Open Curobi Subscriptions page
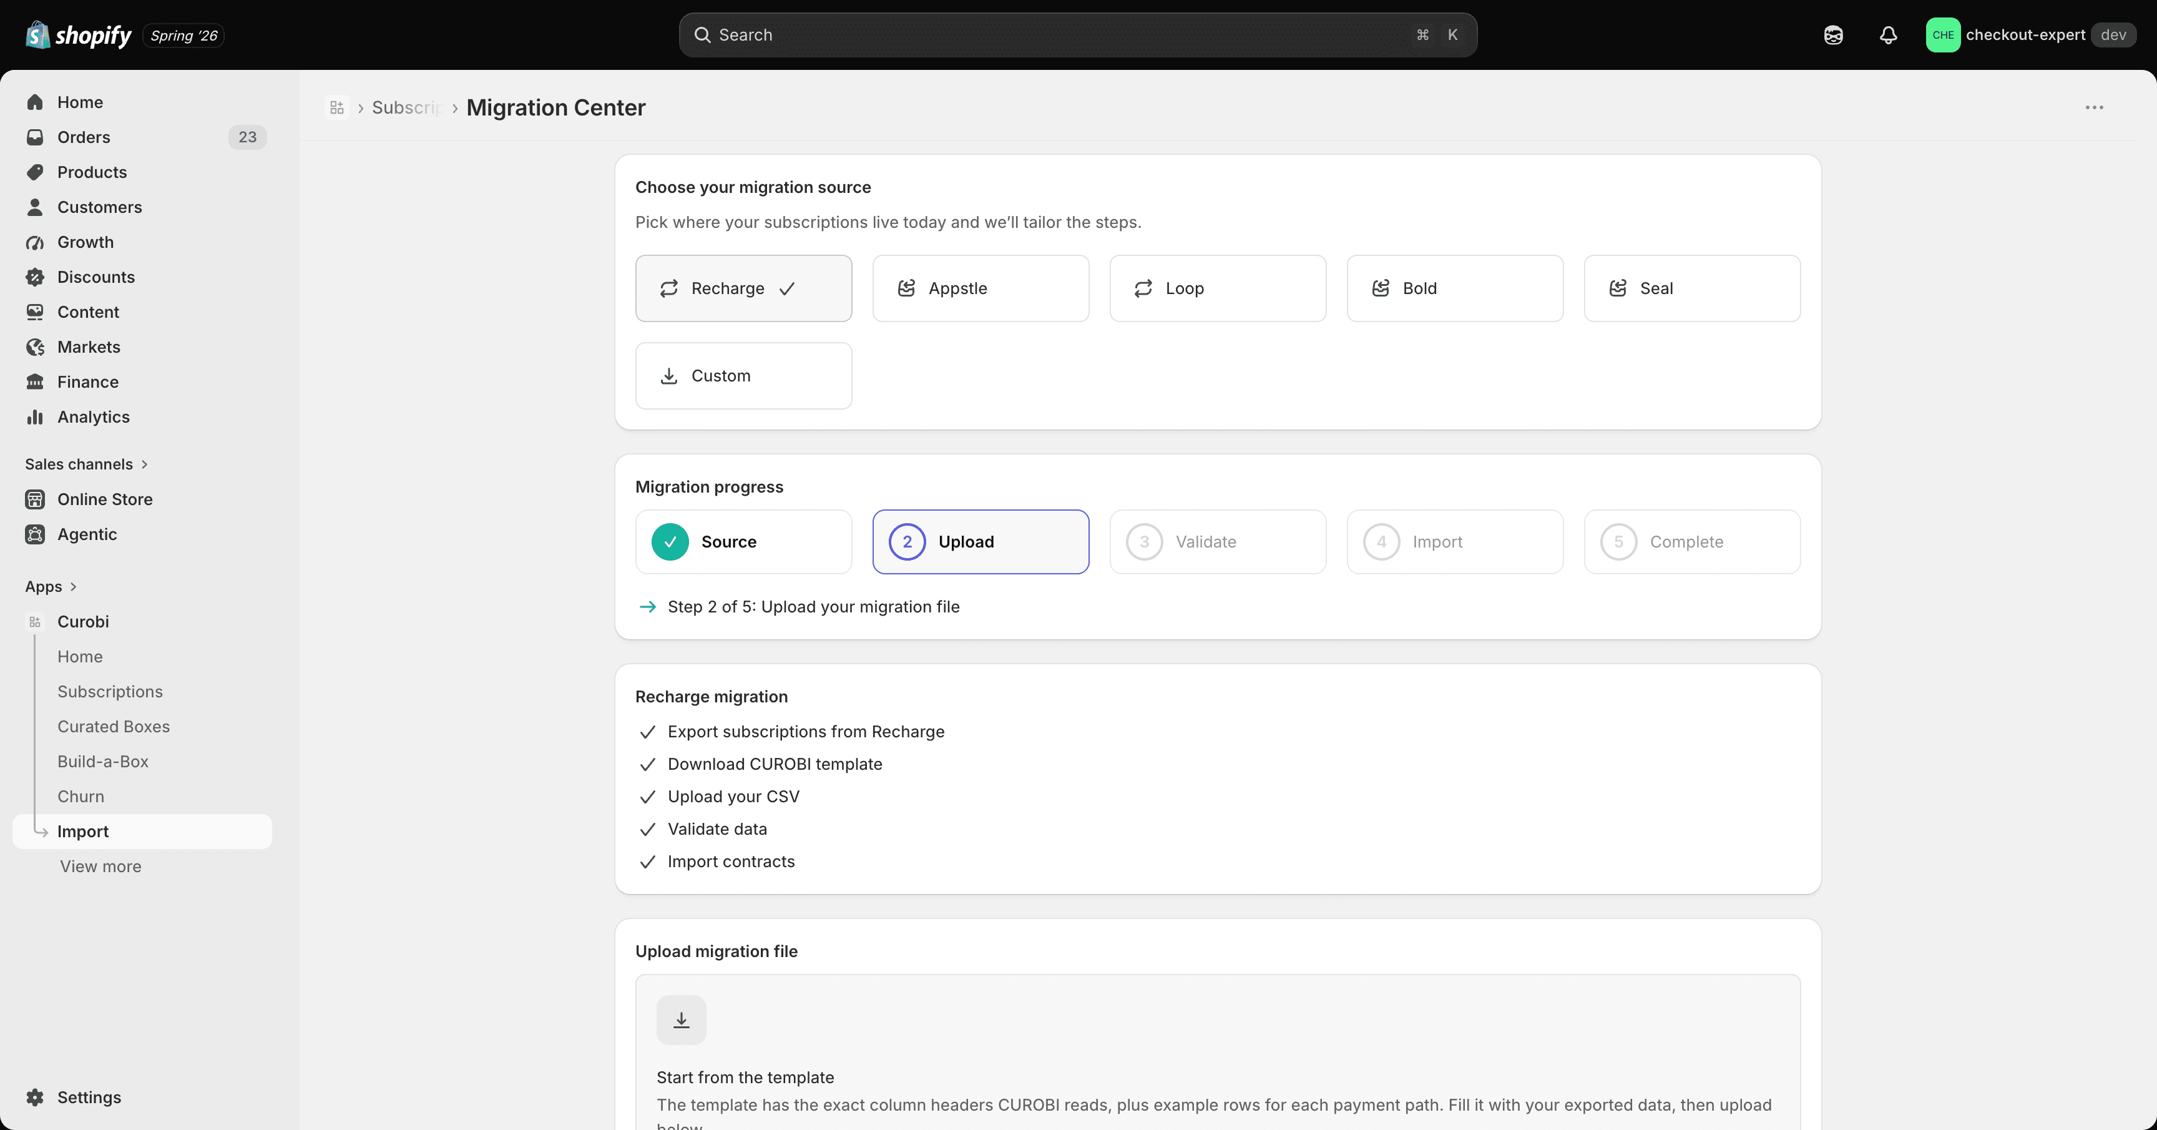This screenshot has height=1130, width=2157. point(110,692)
